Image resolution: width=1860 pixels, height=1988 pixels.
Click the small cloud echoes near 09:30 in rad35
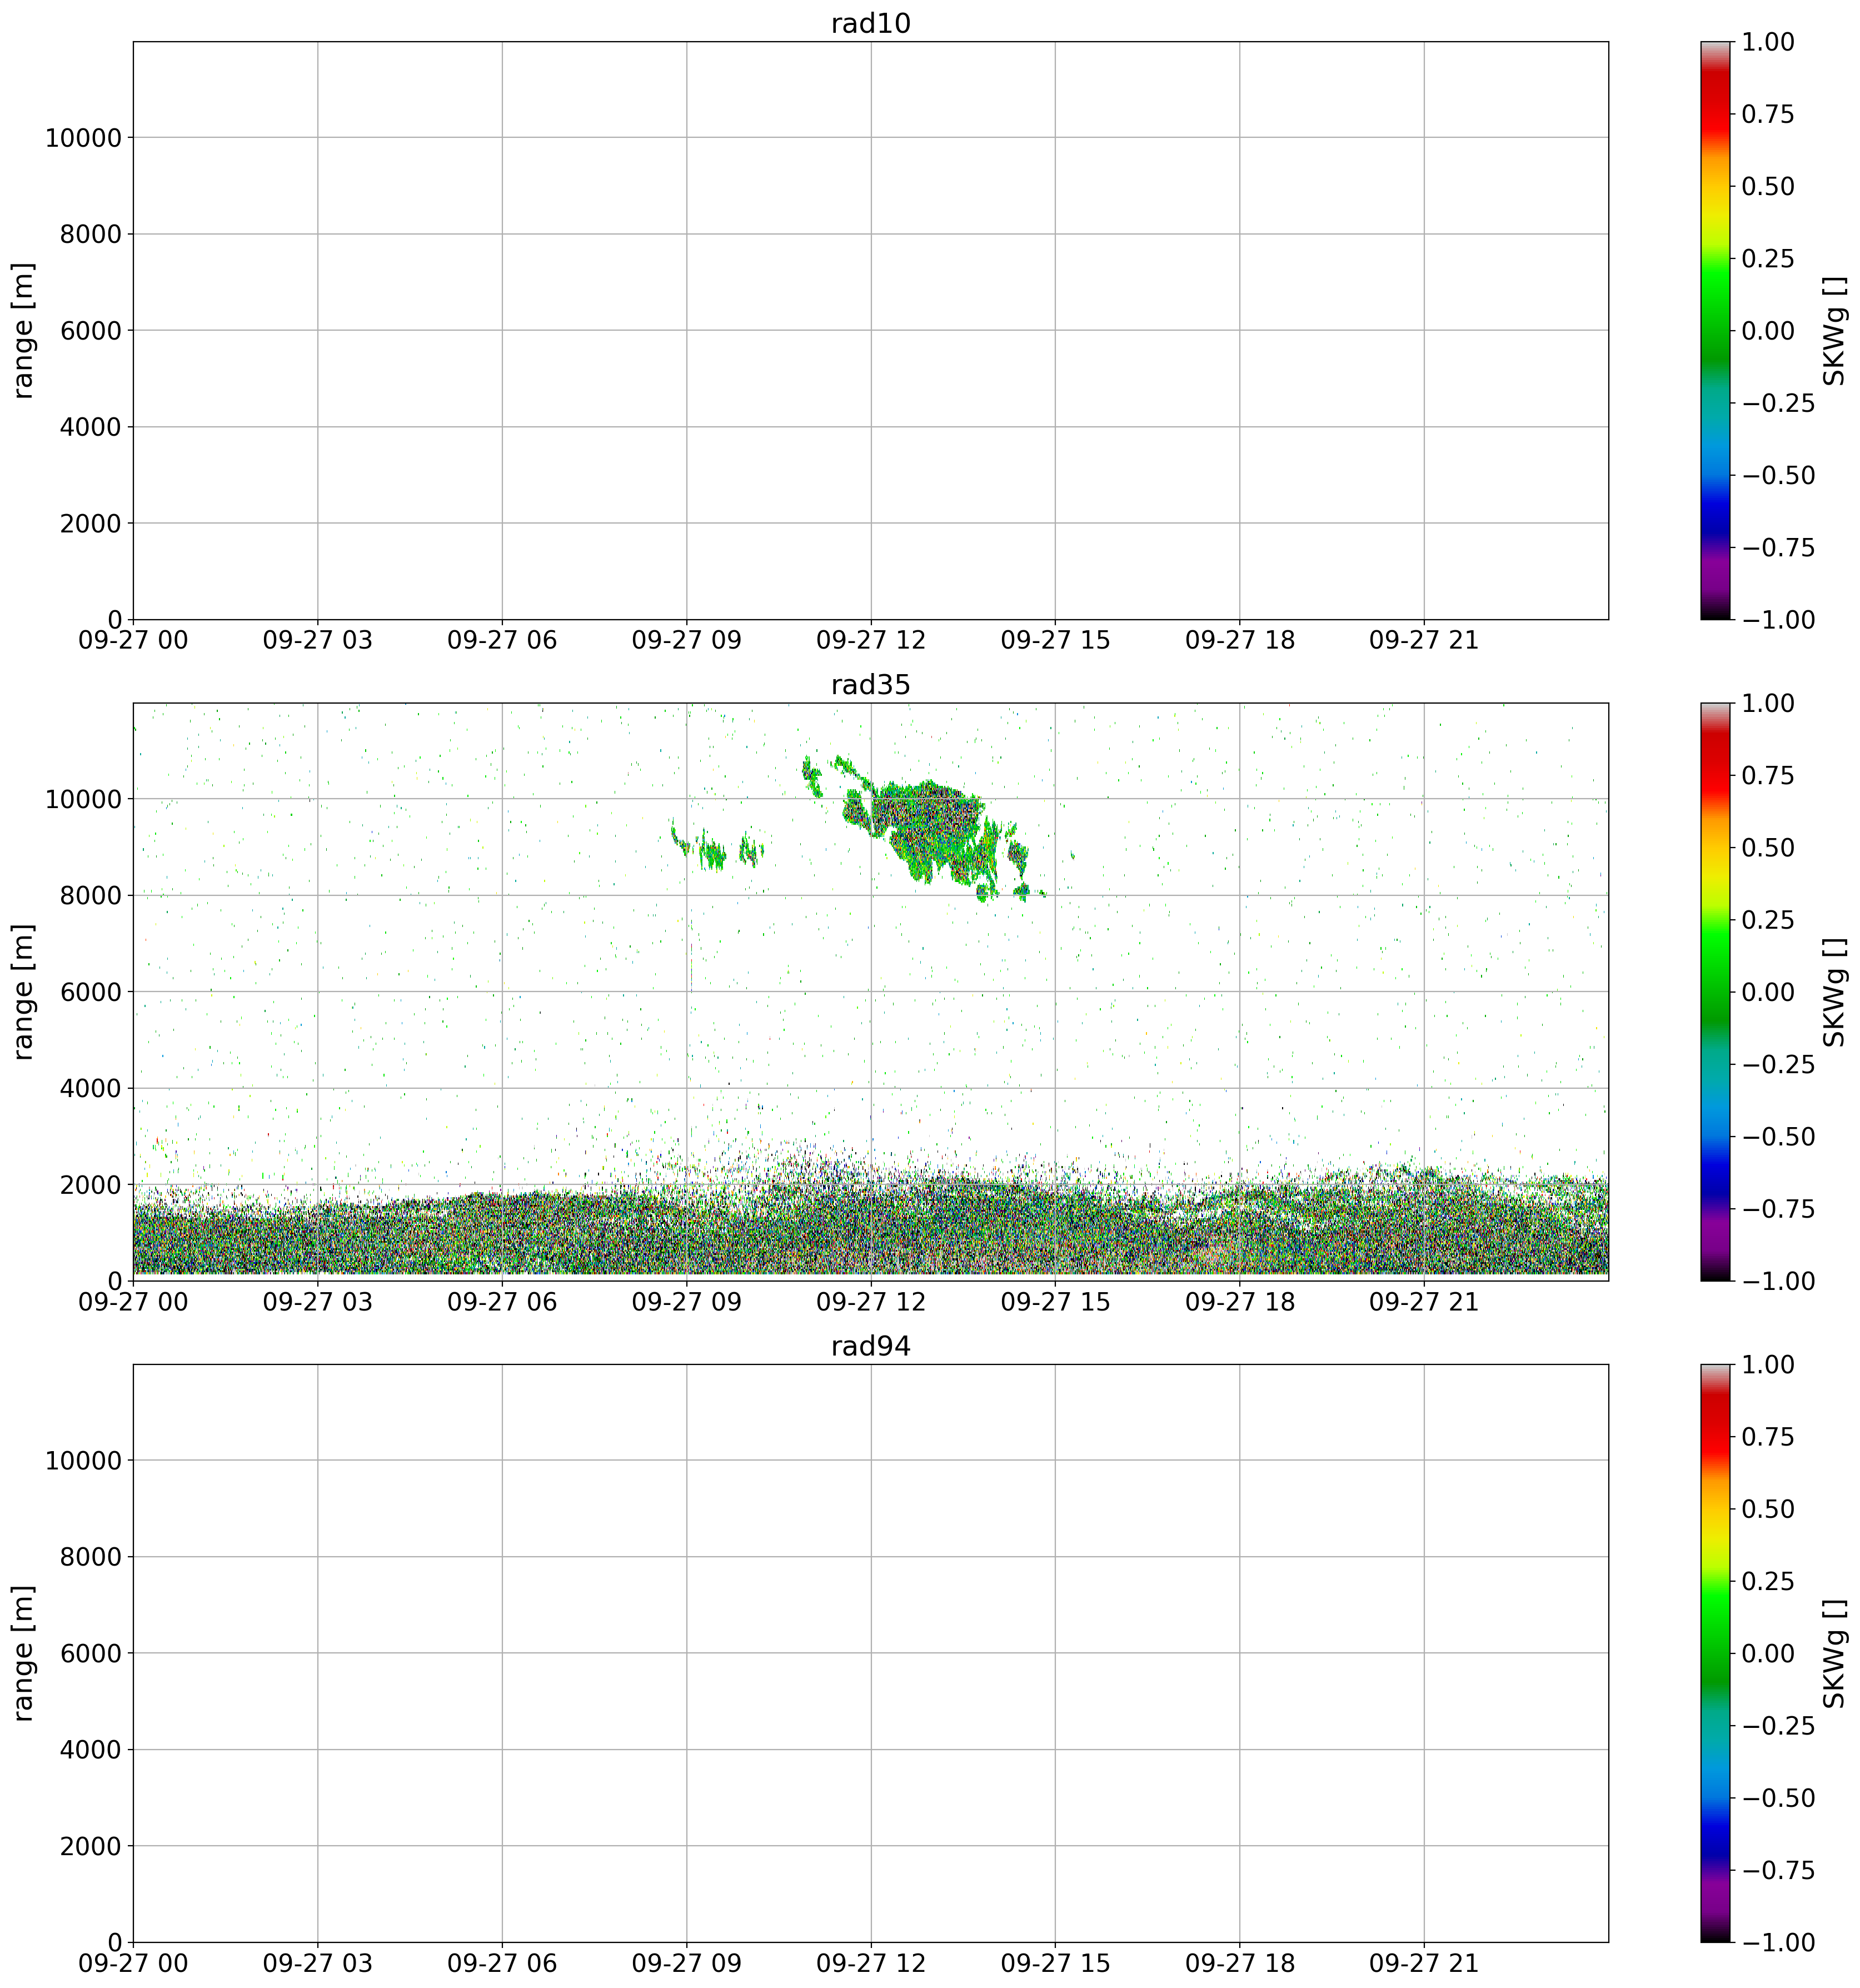(x=712, y=853)
